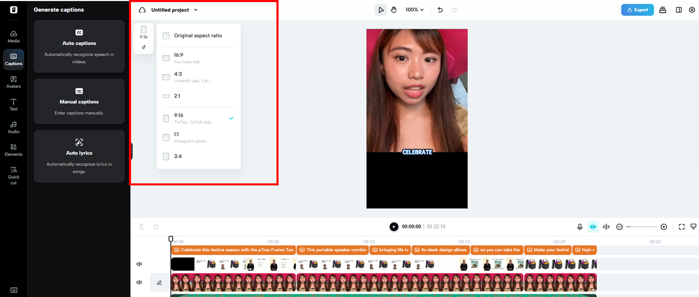Viewport: 699px width, 297px height.
Task: Play the video preview
Action: pyautogui.click(x=394, y=227)
